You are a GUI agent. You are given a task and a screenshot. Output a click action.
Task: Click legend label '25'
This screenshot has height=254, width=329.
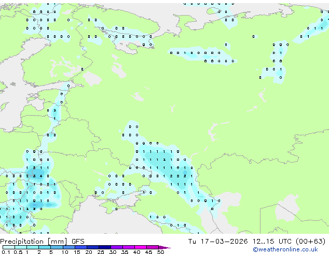tap(101, 252)
